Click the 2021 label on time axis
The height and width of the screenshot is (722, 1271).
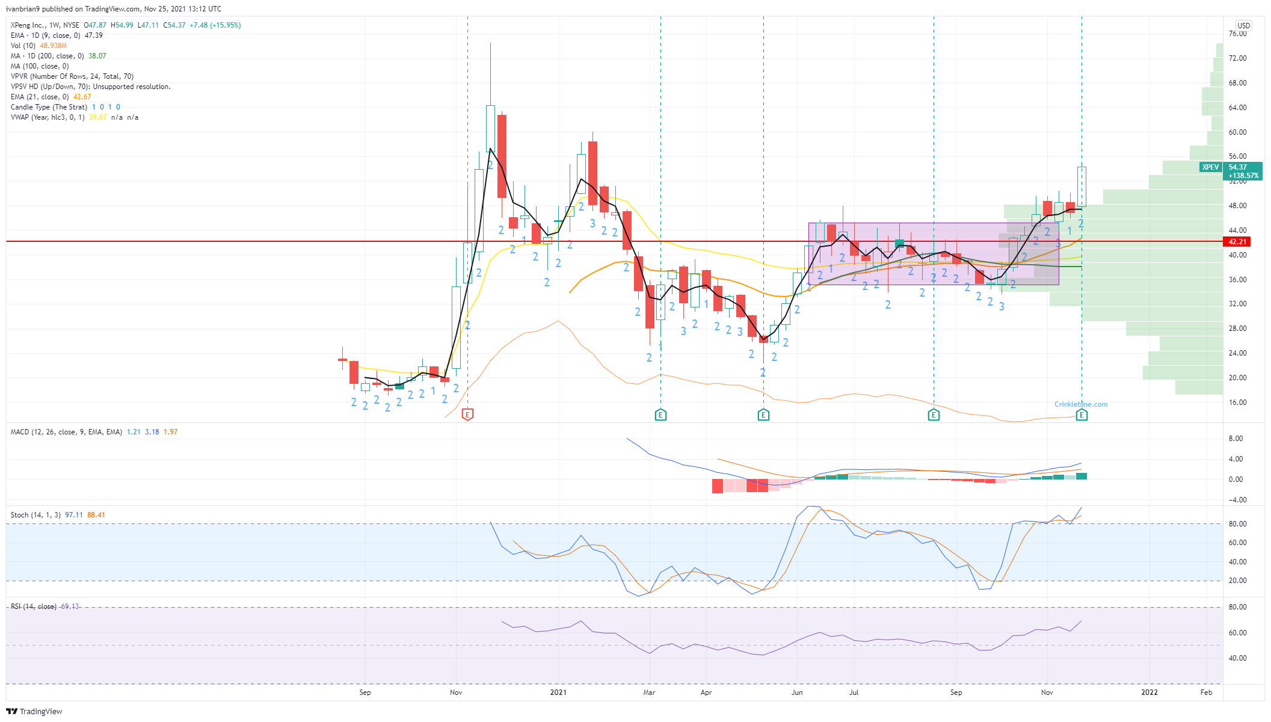pyautogui.click(x=558, y=693)
